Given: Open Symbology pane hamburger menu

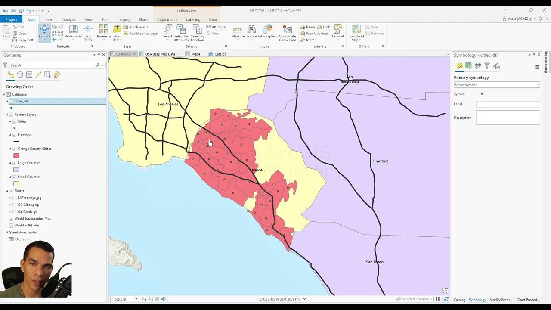Looking at the screenshot, I should (x=537, y=67).
